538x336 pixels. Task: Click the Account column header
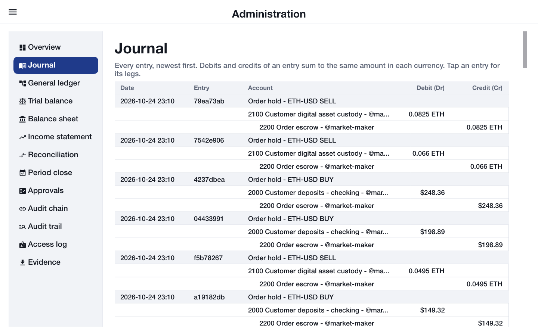(x=260, y=88)
